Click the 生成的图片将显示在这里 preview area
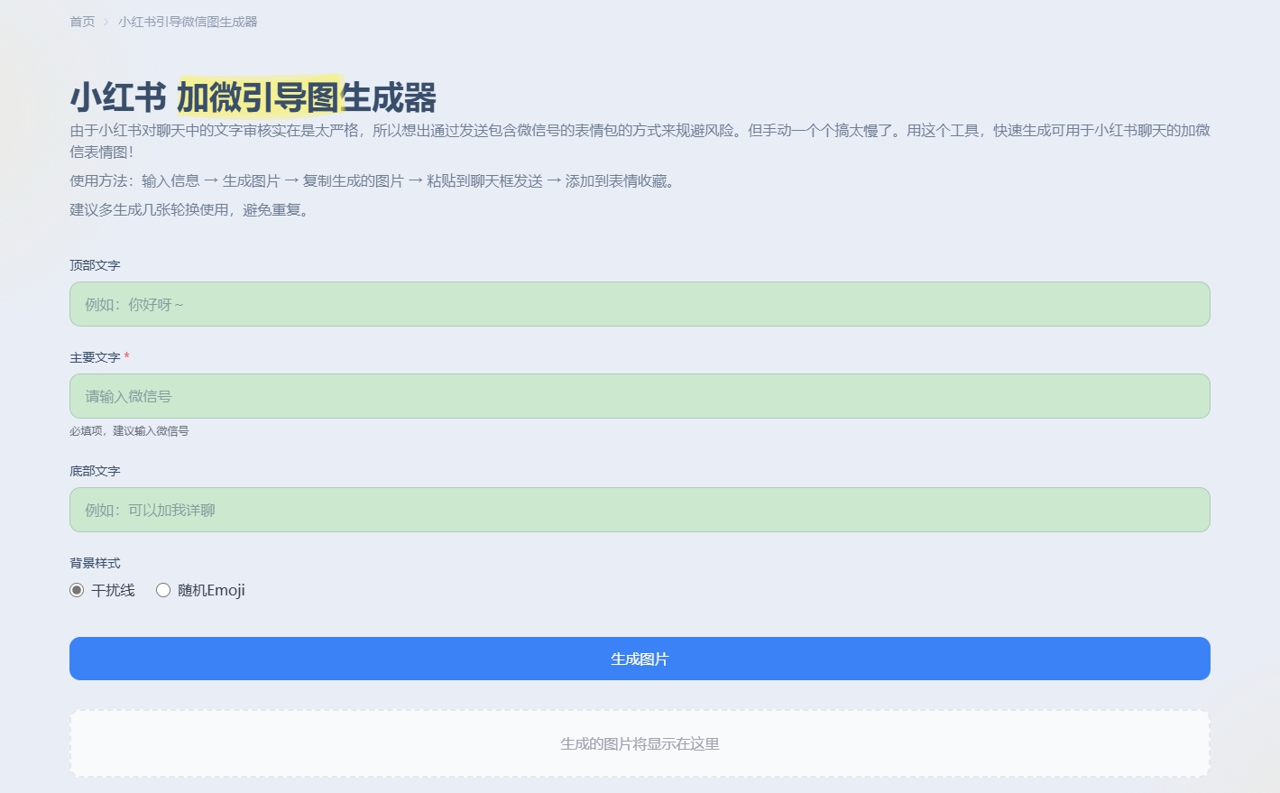Image resolution: width=1280 pixels, height=793 pixels. click(x=640, y=744)
